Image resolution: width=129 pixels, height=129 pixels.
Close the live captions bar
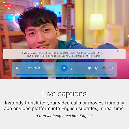click(122, 51)
